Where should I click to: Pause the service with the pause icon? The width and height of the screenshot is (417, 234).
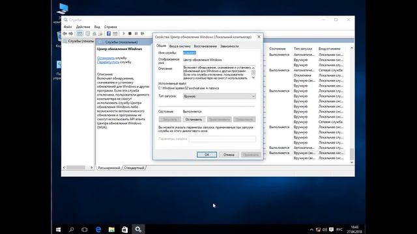(x=136, y=34)
